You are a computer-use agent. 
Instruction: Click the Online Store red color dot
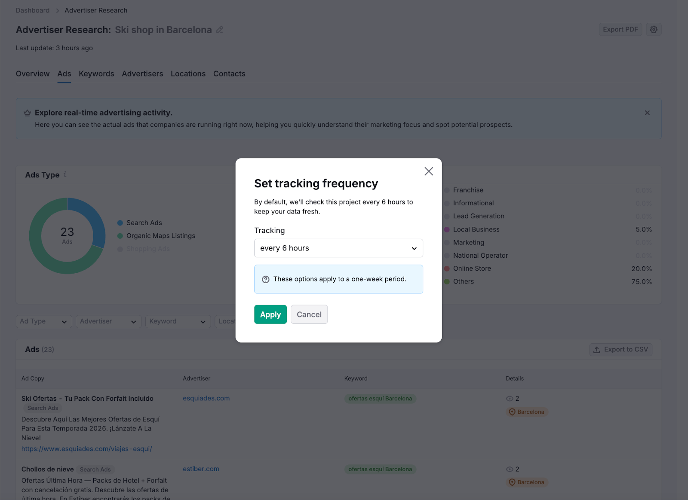pos(447,268)
